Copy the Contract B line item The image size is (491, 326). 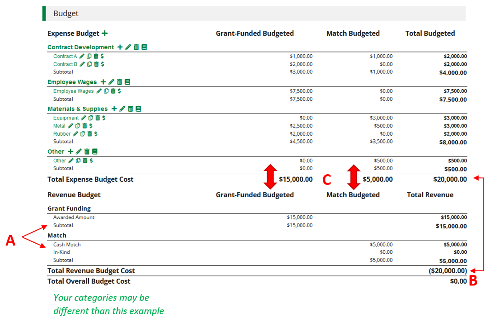(89, 64)
